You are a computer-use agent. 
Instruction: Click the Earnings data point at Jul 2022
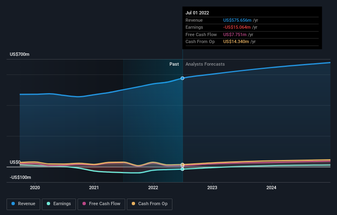tap(182, 169)
